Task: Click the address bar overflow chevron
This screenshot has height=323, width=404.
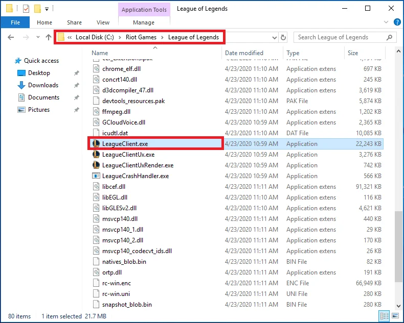Action: (70, 37)
